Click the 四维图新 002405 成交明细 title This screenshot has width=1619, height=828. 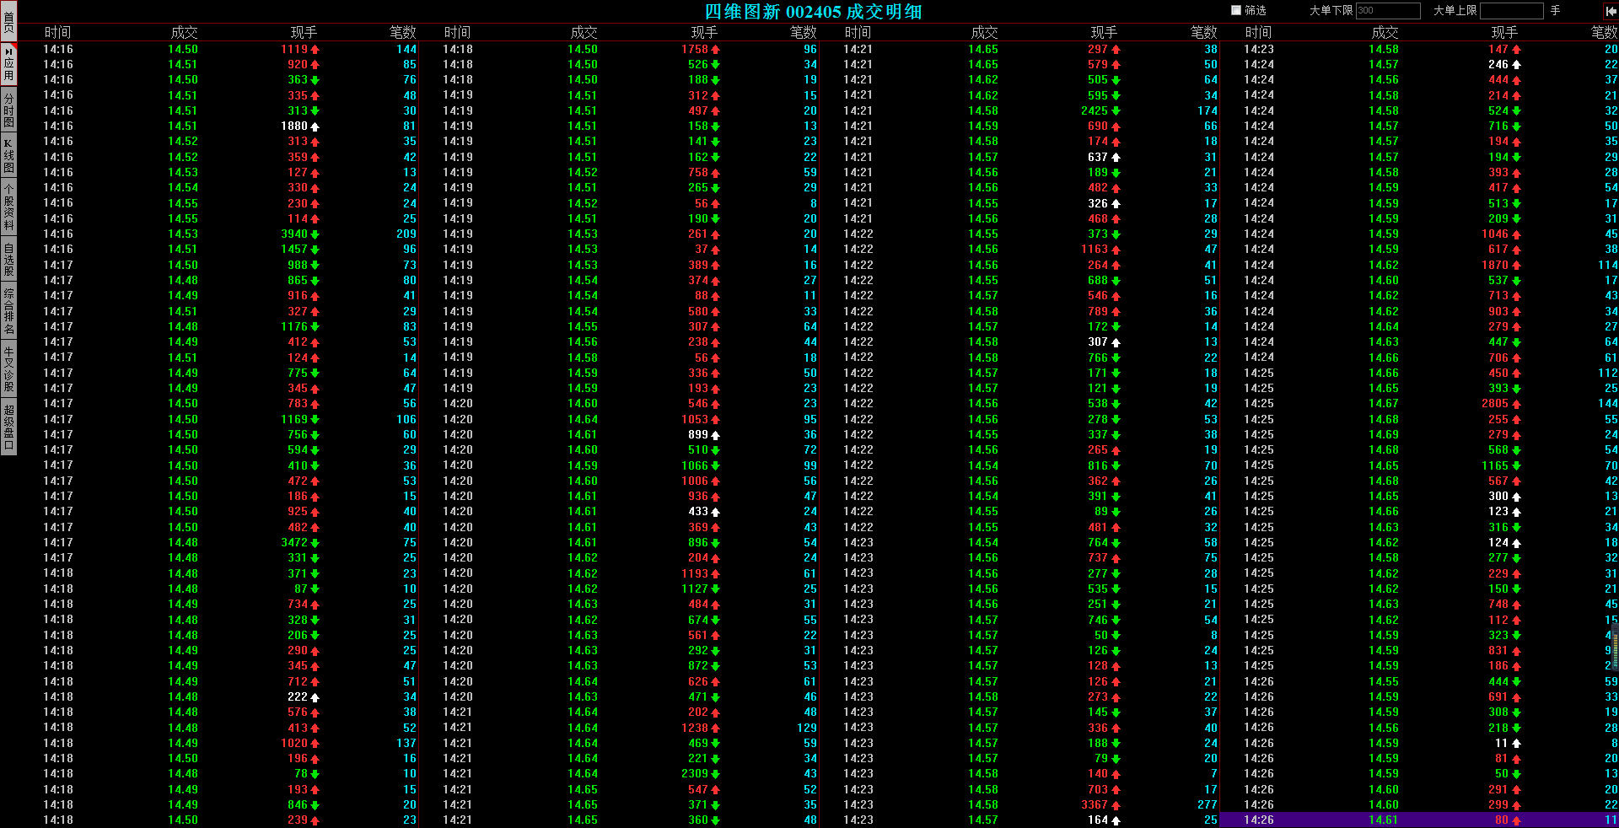coord(814,11)
